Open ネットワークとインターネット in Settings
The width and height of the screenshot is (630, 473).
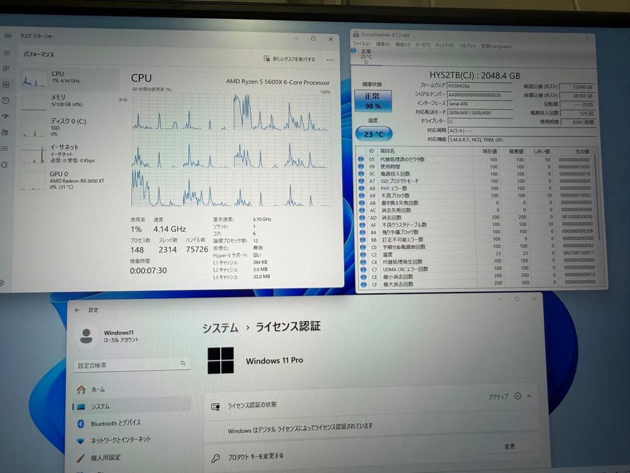[131, 440]
